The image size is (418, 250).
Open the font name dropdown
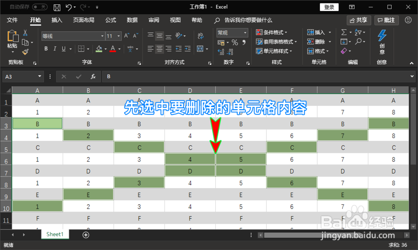(102, 36)
